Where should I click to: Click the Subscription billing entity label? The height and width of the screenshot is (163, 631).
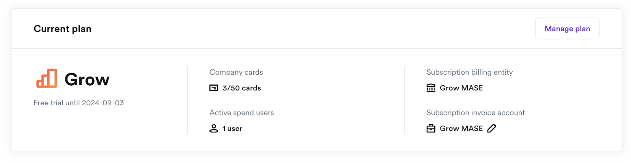470,72
